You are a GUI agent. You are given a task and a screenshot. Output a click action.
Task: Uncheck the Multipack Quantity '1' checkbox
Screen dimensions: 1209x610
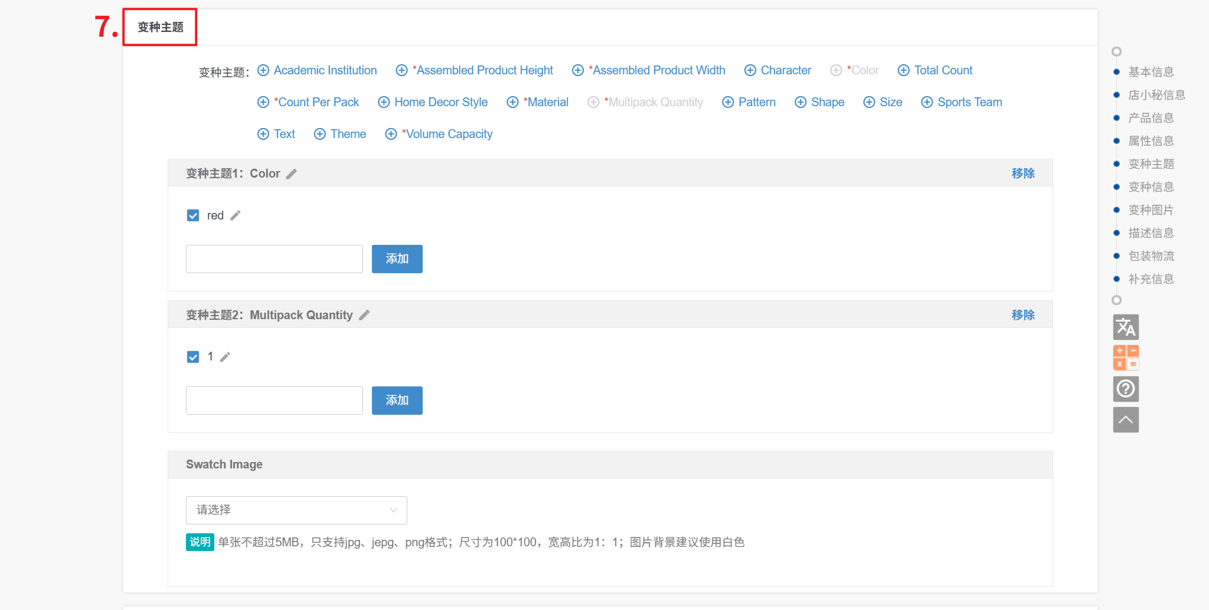pyautogui.click(x=193, y=357)
